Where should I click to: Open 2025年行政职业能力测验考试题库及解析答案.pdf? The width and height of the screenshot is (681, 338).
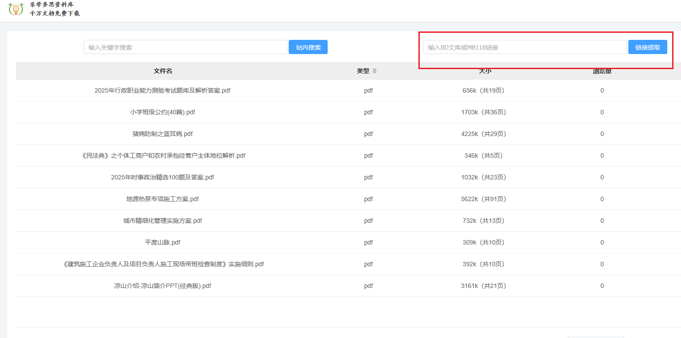163,91
